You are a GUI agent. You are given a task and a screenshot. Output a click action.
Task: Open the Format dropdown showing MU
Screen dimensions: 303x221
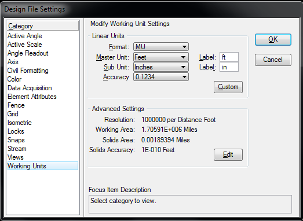(161, 47)
